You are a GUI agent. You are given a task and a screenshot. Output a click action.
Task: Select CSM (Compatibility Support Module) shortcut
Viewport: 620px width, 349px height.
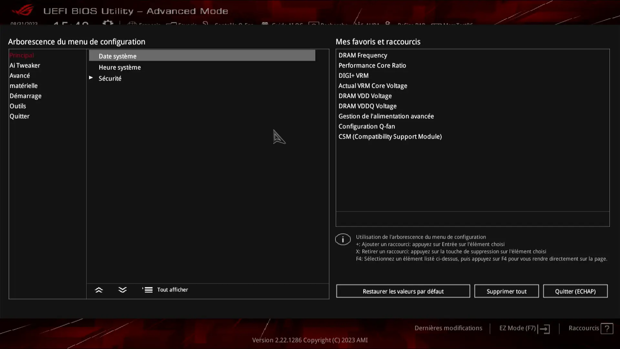click(390, 137)
